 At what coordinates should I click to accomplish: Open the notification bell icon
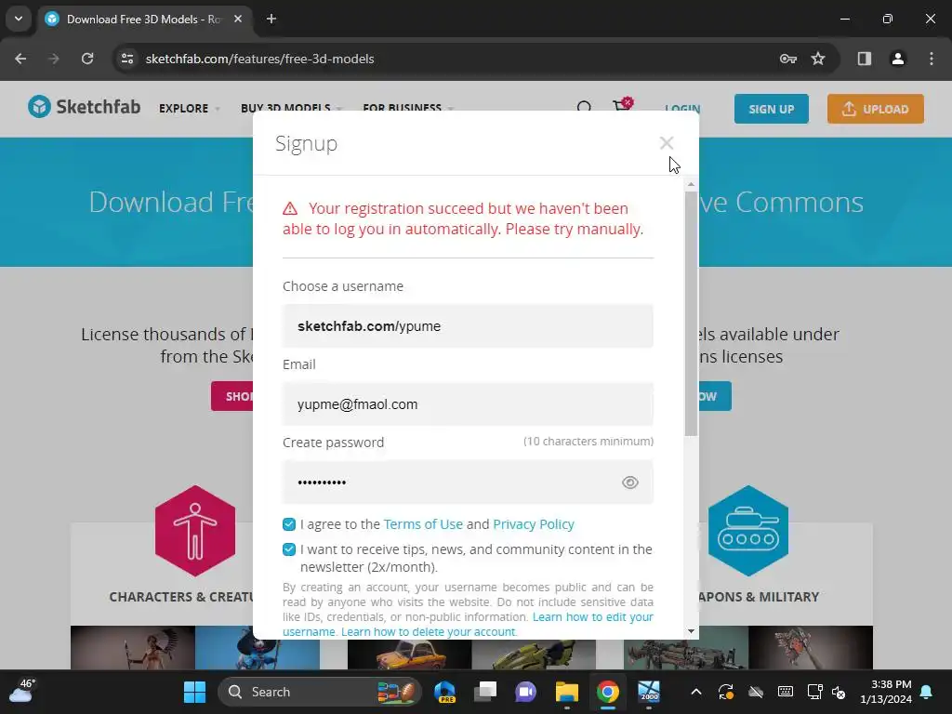[927, 692]
